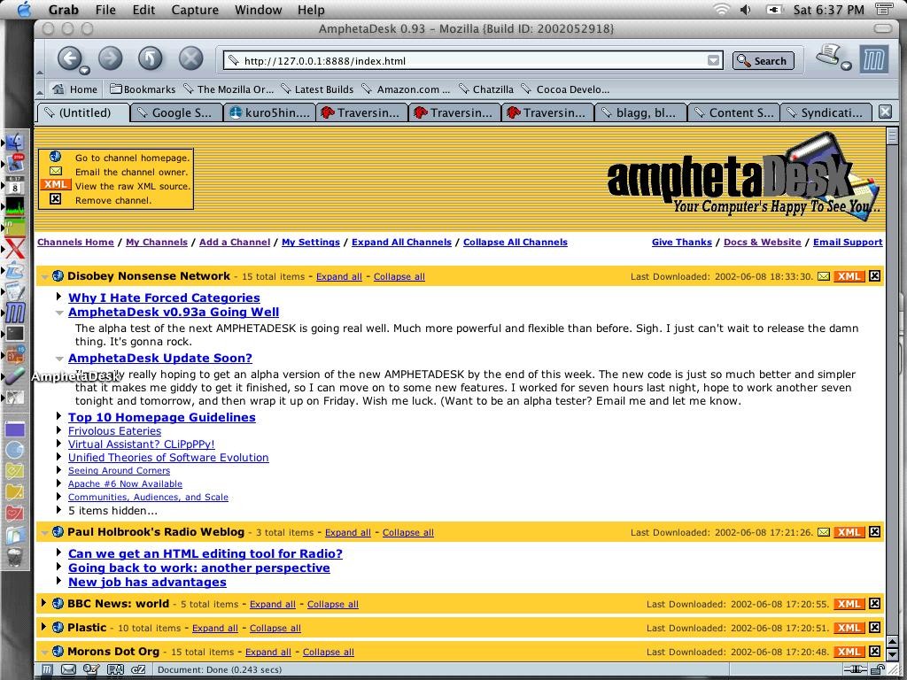The width and height of the screenshot is (907, 680).
Task: Click the browser Back arrow button
Action: pyautogui.click(x=69, y=58)
